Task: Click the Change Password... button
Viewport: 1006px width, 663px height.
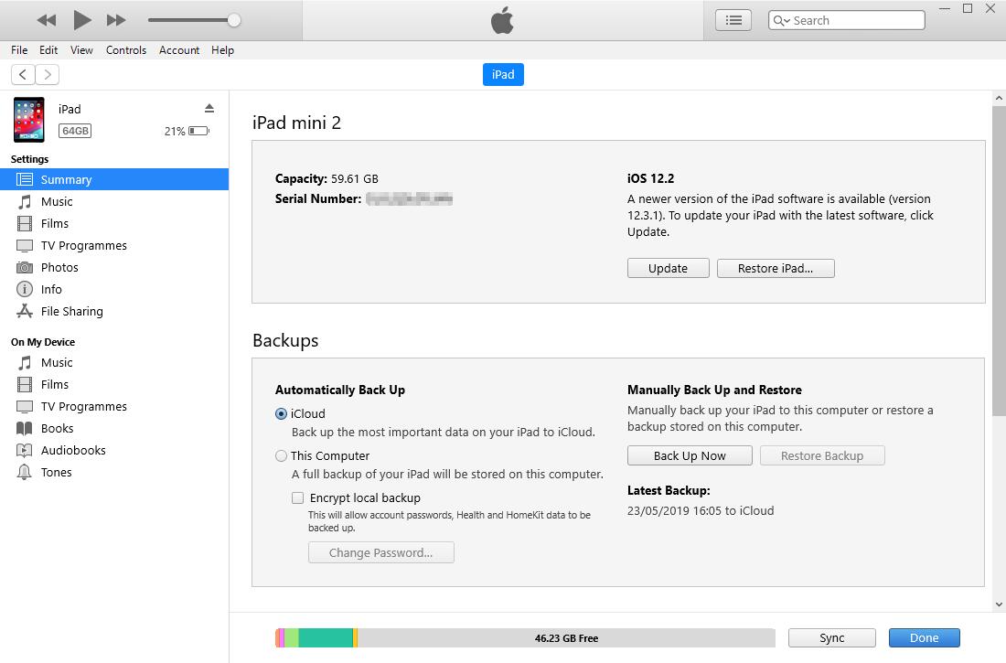Action: pos(381,552)
